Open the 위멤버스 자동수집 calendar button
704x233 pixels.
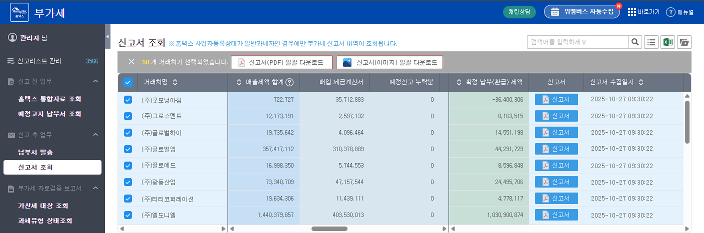pyautogui.click(x=582, y=12)
